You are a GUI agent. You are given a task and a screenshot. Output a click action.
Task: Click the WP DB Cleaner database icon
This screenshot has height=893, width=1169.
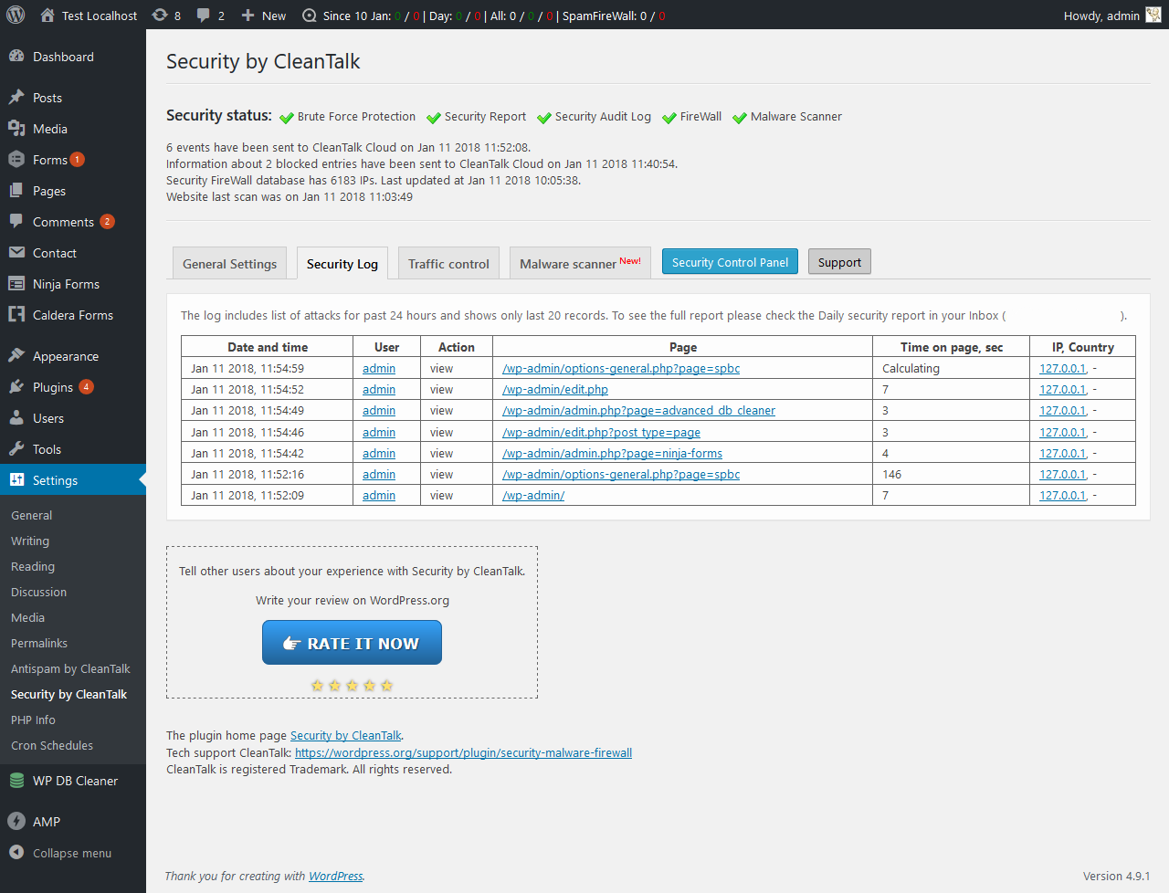[x=16, y=781]
